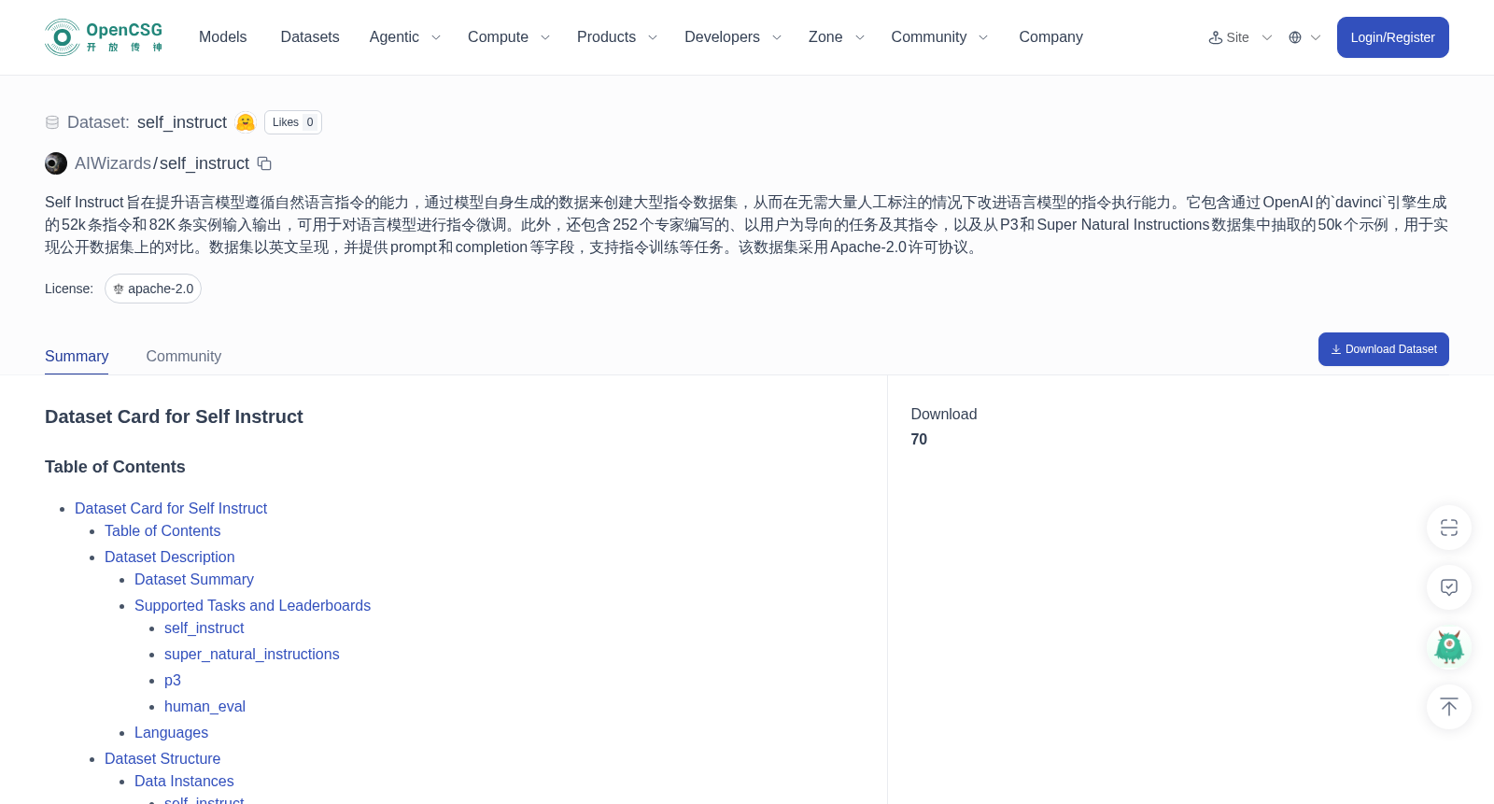Follow the Data Instances link
Image resolution: width=1494 pixels, height=804 pixels.
coord(184,782)
